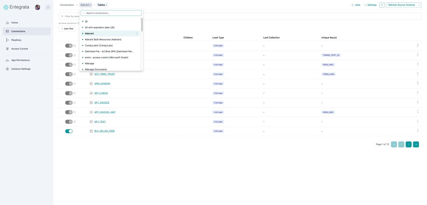Toggle the switch in the TRANS_TEXT_ID row
Screen dimensions: 427x205
click(x=69, y=55)
